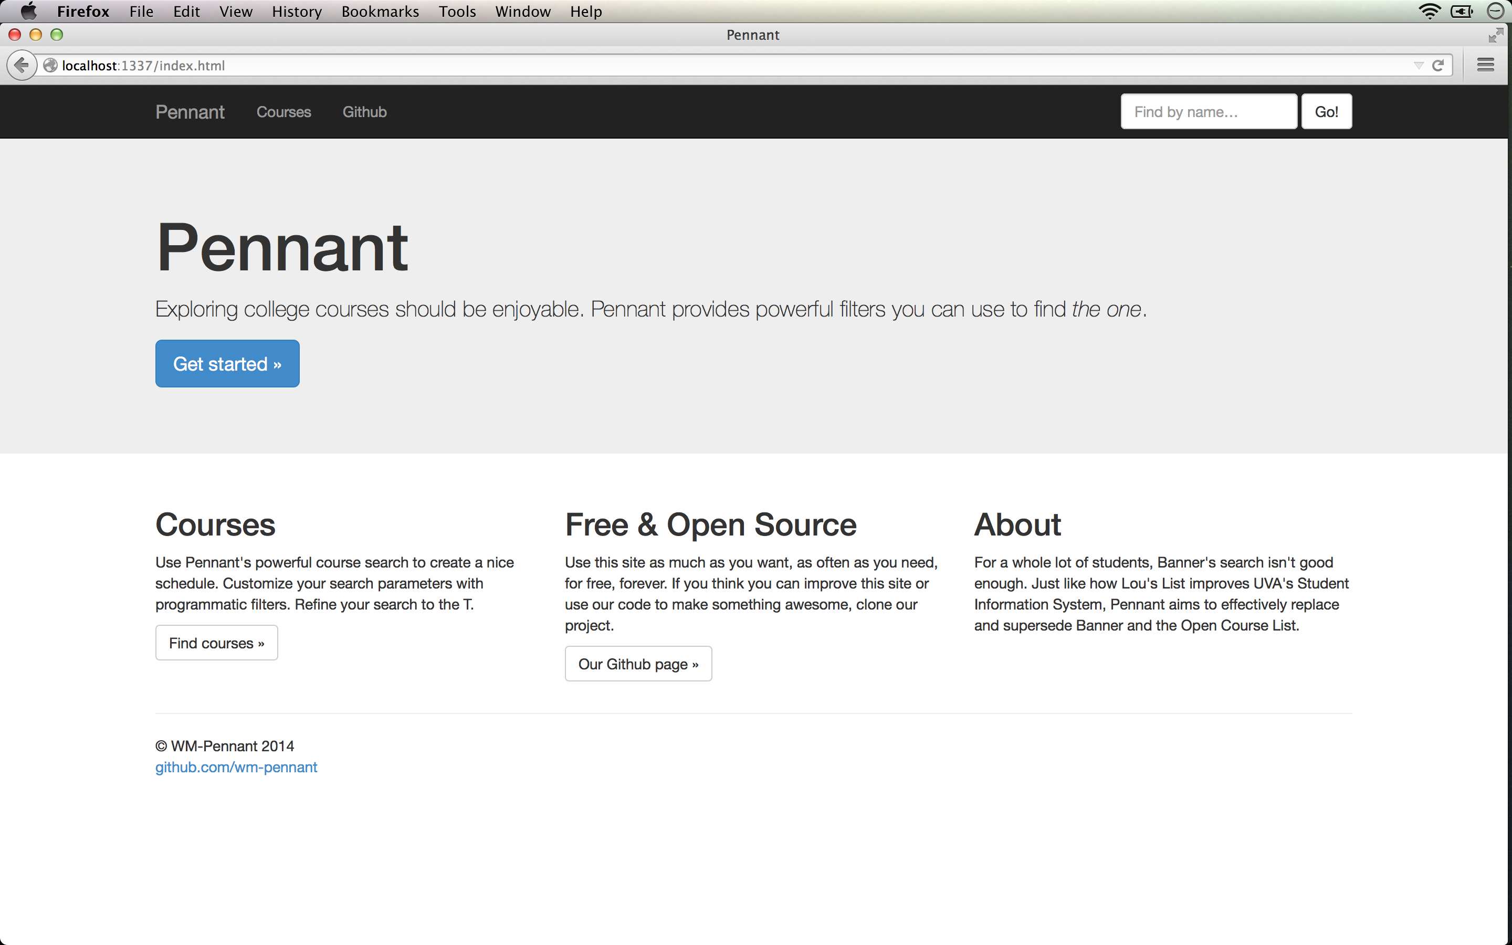The image size is (1512, 945).
Task: Enter fullscreen with the window arrows icon
Action: [x=1495, y=35]
